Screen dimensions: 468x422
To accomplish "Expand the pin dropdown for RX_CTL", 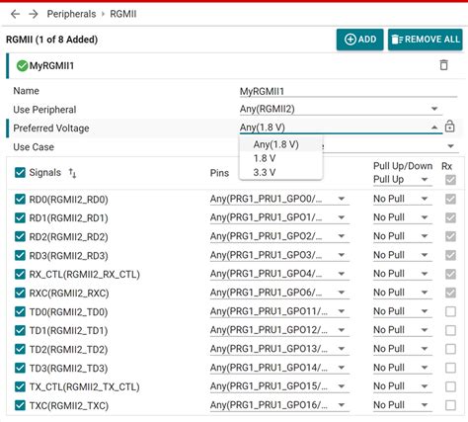I will 279,274.
